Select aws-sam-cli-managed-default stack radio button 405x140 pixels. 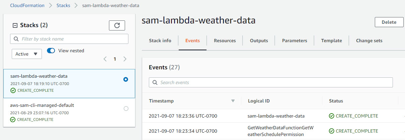[x=126, y=109]
